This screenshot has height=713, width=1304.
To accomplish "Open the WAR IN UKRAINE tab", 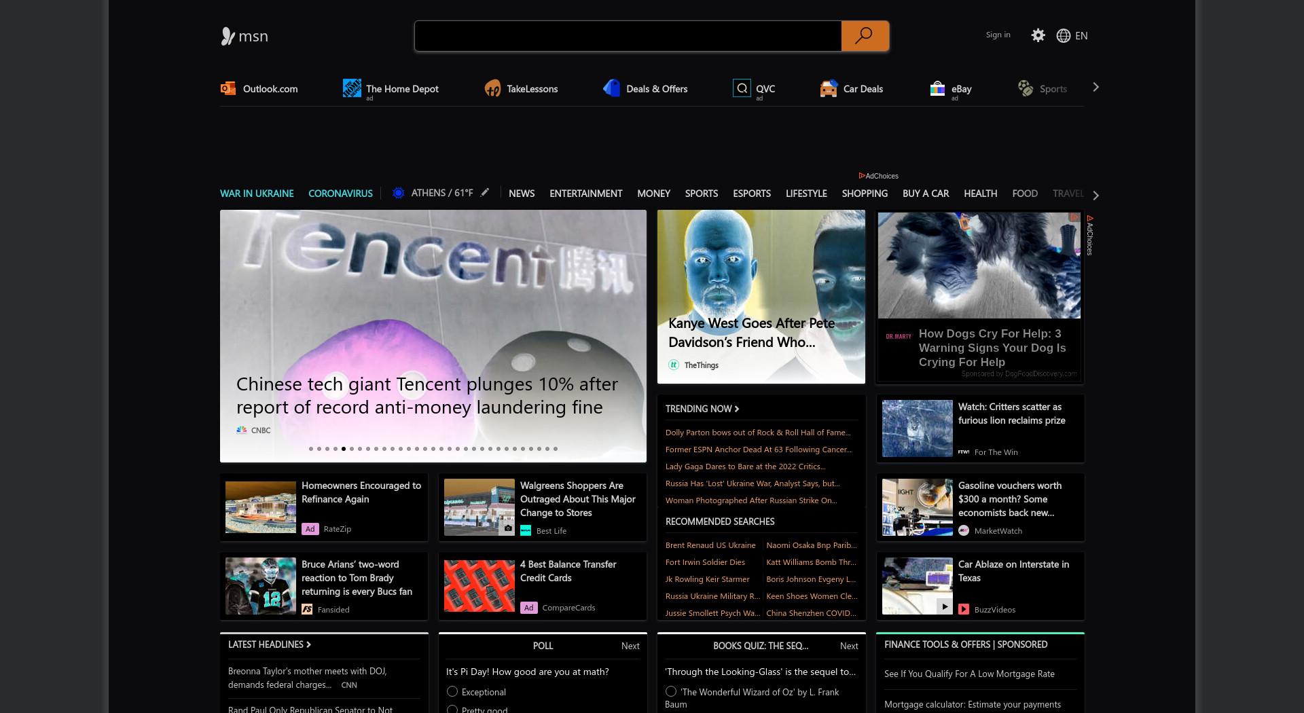I will pyautogui.click(x=257, y=194).
